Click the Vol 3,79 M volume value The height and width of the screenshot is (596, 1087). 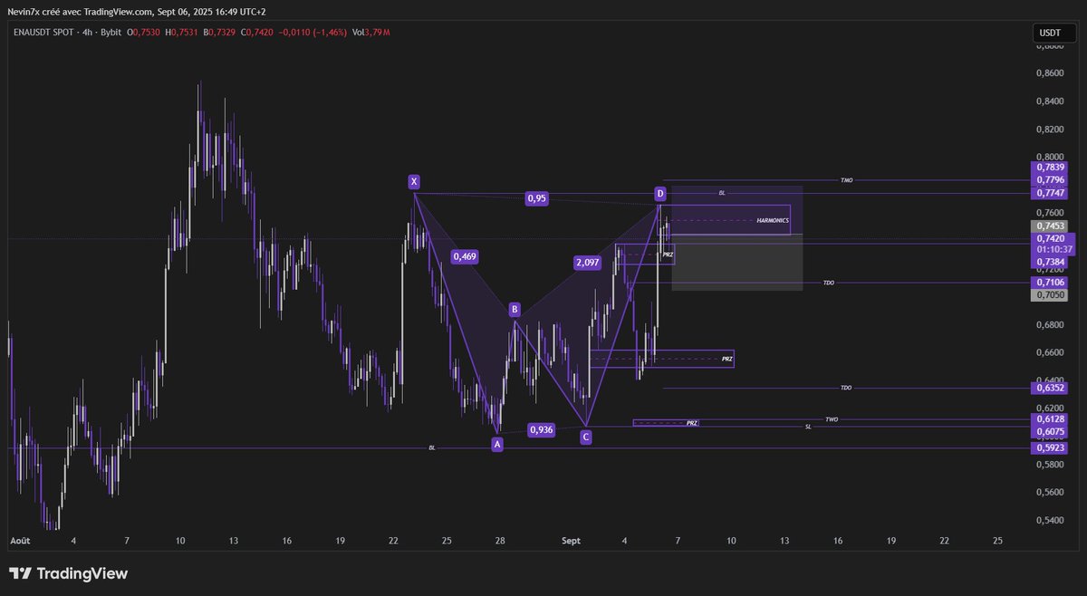371,33
